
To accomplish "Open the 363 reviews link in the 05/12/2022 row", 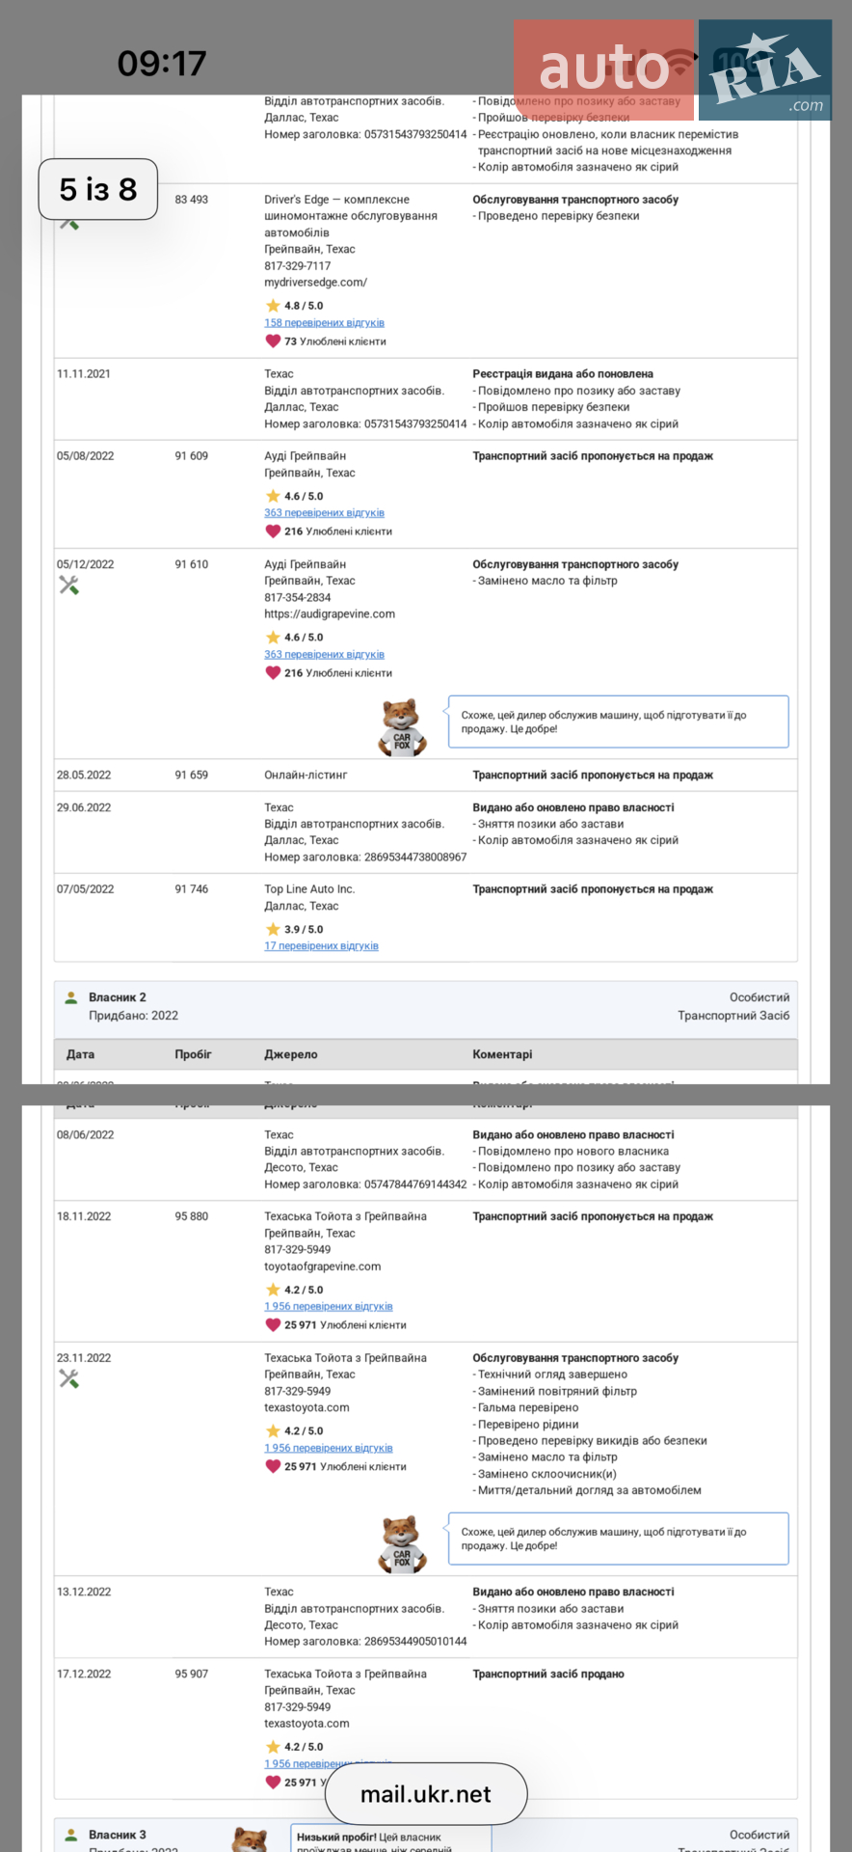I will [324, 654].
